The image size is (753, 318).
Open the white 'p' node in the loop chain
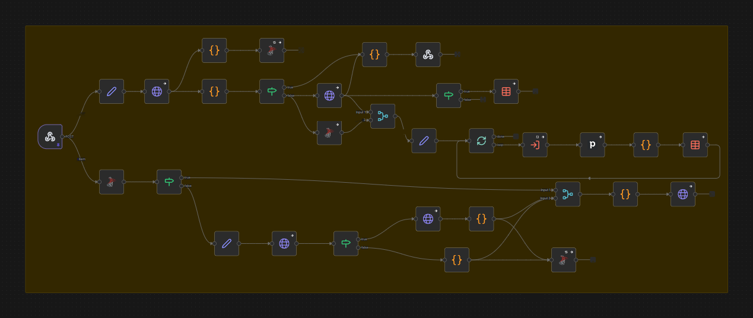(592, 145)
